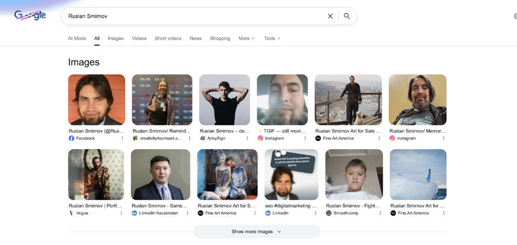Open more options for the Art for Sale result
Viewport: 517px width, 245px height.
point(379,138)
